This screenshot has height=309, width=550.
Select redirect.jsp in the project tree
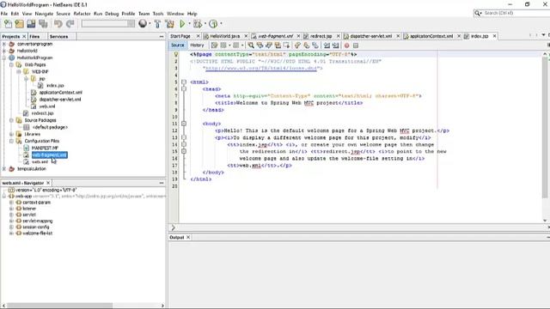[42, 113]
